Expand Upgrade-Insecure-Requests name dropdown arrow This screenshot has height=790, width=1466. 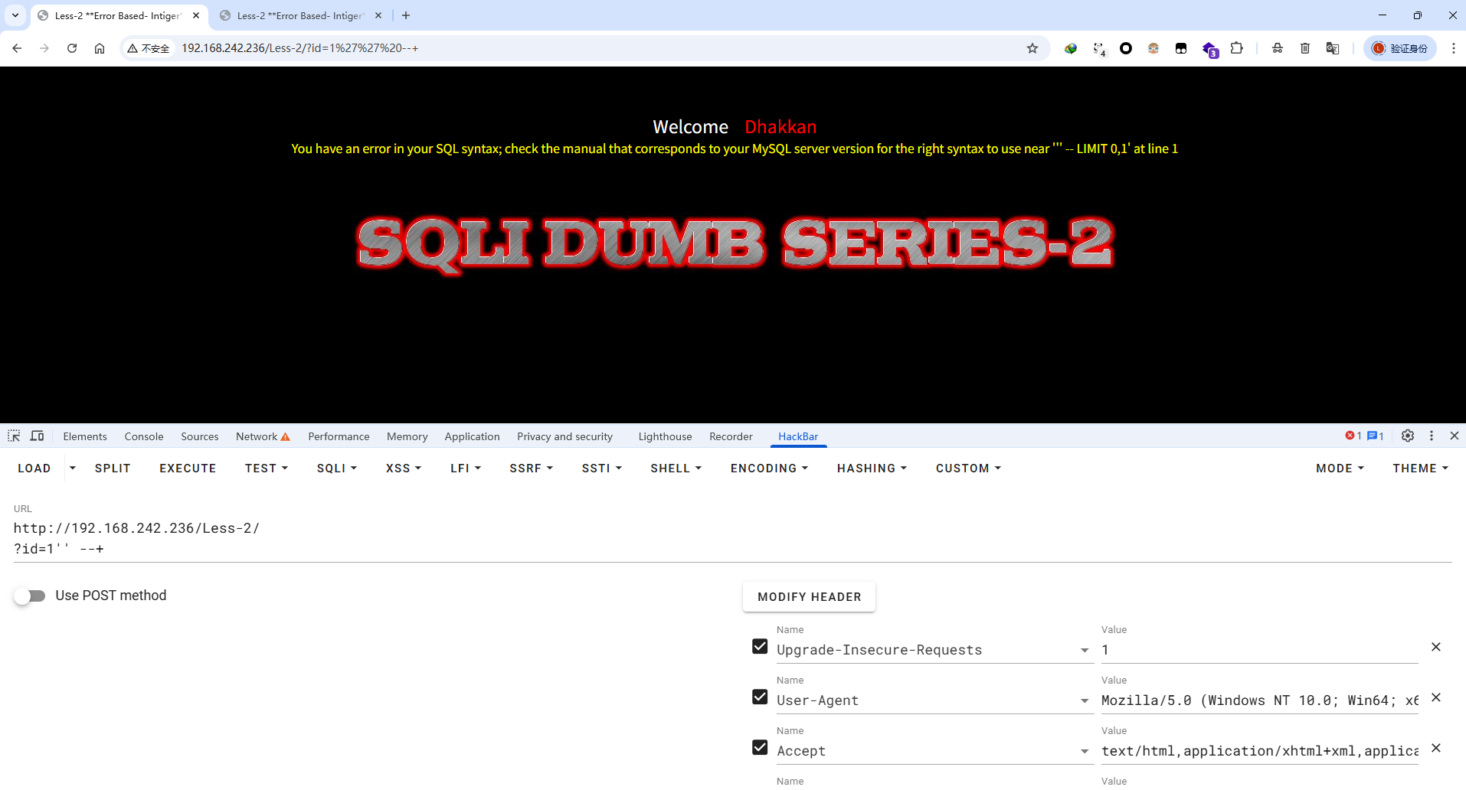click(1085, 651)
